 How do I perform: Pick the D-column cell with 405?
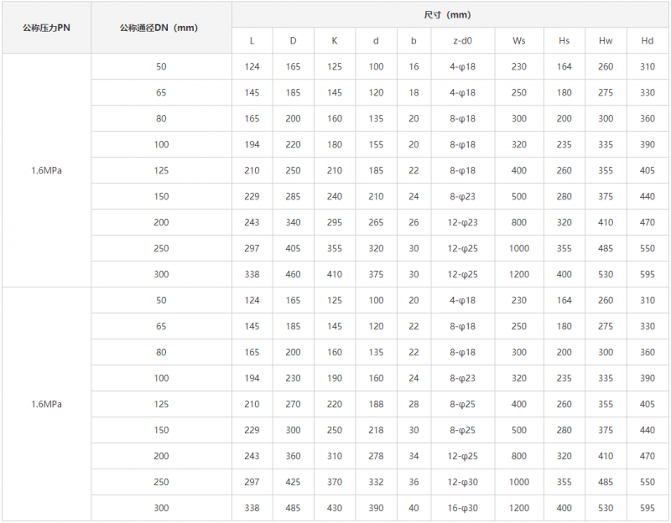[x=293, y=248]
